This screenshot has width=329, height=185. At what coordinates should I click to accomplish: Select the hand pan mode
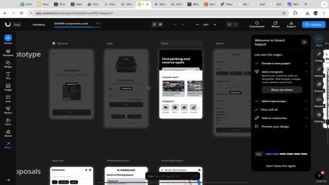[235, 25]
